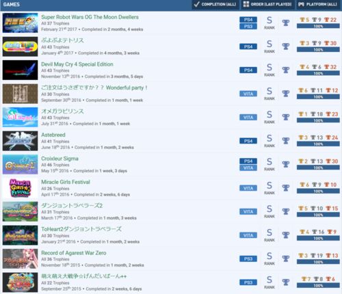This screenshot has width=342, height=294.
Task: Click the bronze trophy count 32 for Devil May Cry 4
Action: click(330, 67)
